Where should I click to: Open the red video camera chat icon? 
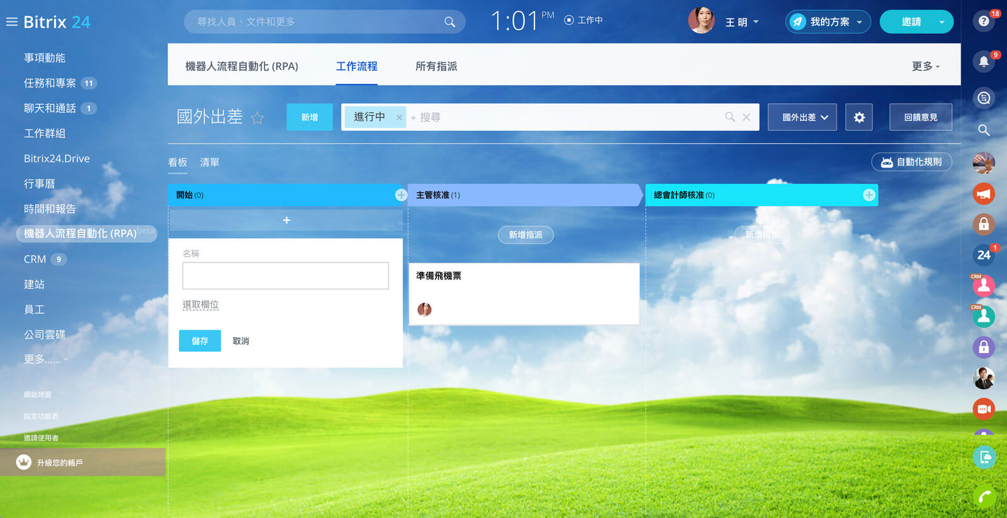[984, 409]
